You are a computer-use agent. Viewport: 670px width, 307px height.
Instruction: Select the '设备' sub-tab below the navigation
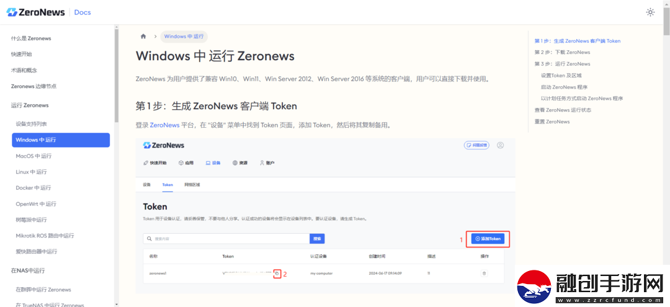pos(147,185)
